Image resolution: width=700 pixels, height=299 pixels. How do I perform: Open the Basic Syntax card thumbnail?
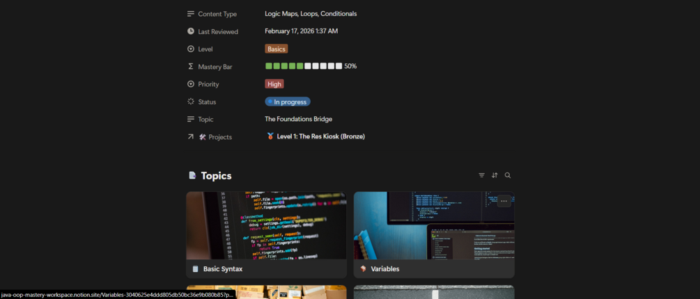(267, 225)
